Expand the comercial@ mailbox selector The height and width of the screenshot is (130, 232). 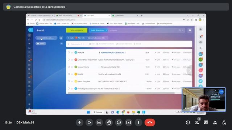pyautogui.click(x=46, y=38)
